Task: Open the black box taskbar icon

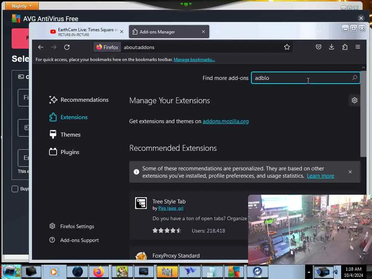Action: click(31, 272)
